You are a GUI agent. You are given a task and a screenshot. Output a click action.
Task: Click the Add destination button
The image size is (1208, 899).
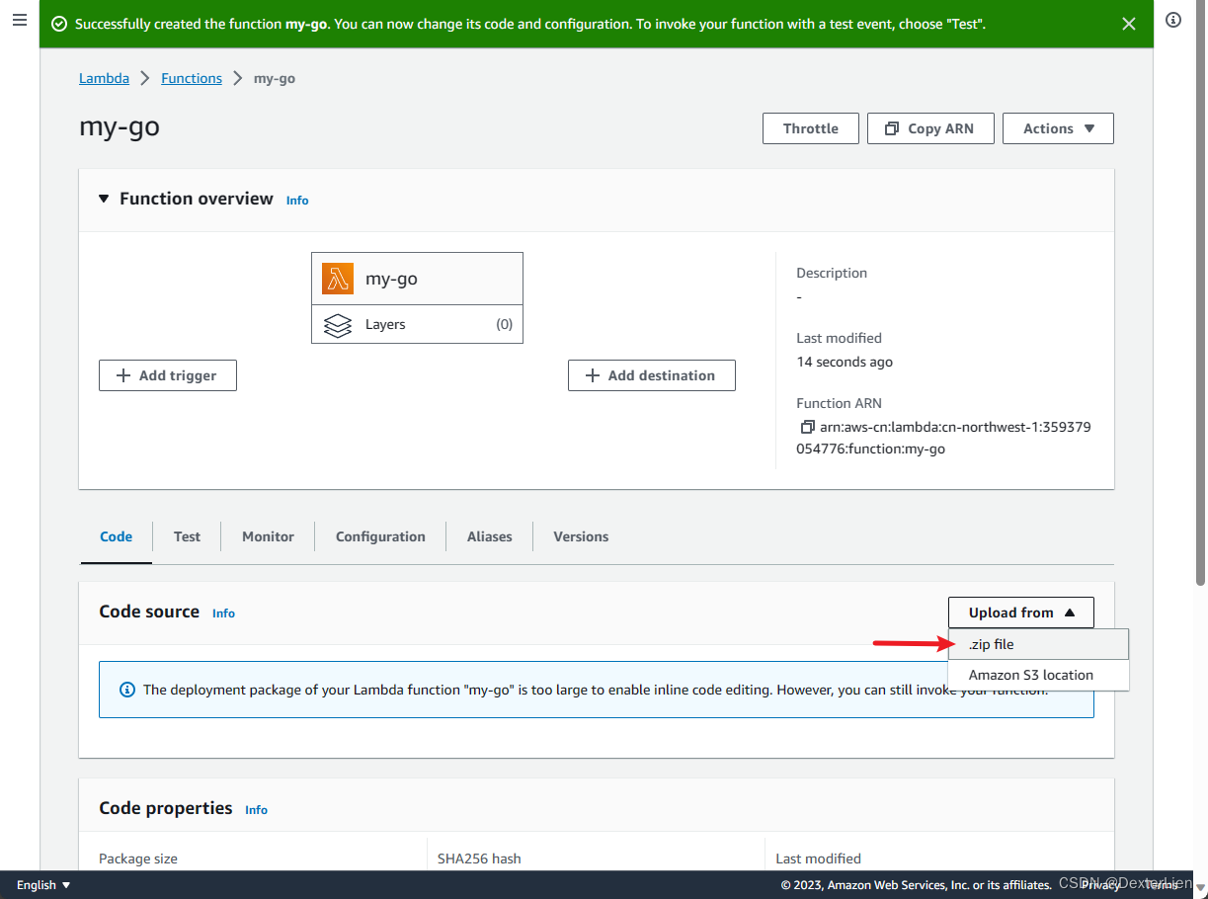pos(652,375)
